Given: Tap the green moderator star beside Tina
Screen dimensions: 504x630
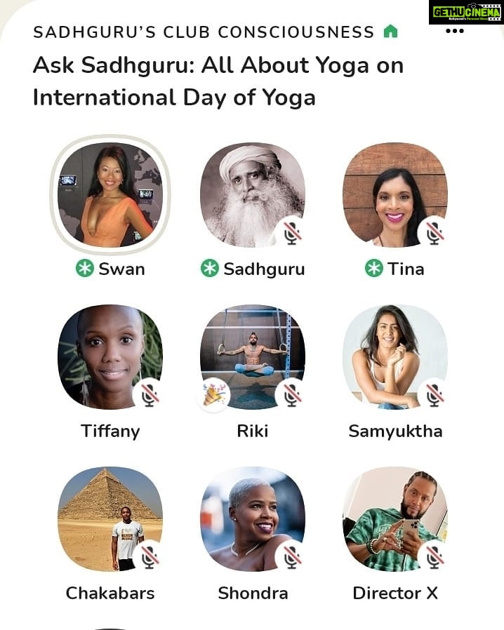Looking at the screenshot, I should pos(373,268).
